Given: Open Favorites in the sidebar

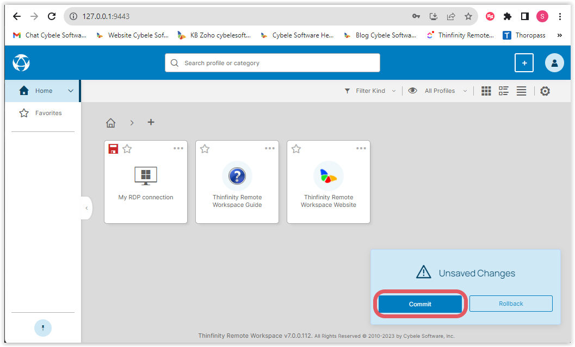Looking at the screenshot, I should tap(42, 113).
